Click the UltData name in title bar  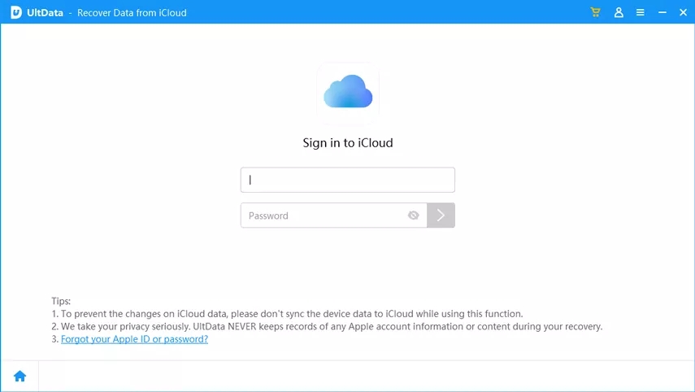click(46, 12)
